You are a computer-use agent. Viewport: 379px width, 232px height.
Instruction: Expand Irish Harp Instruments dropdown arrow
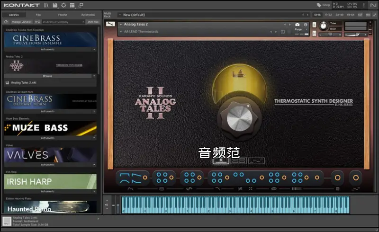94,191
